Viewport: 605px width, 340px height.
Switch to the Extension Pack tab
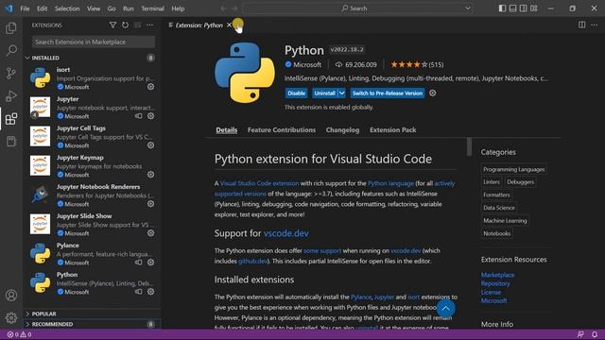pyautogui.click(x=393, y=130)
